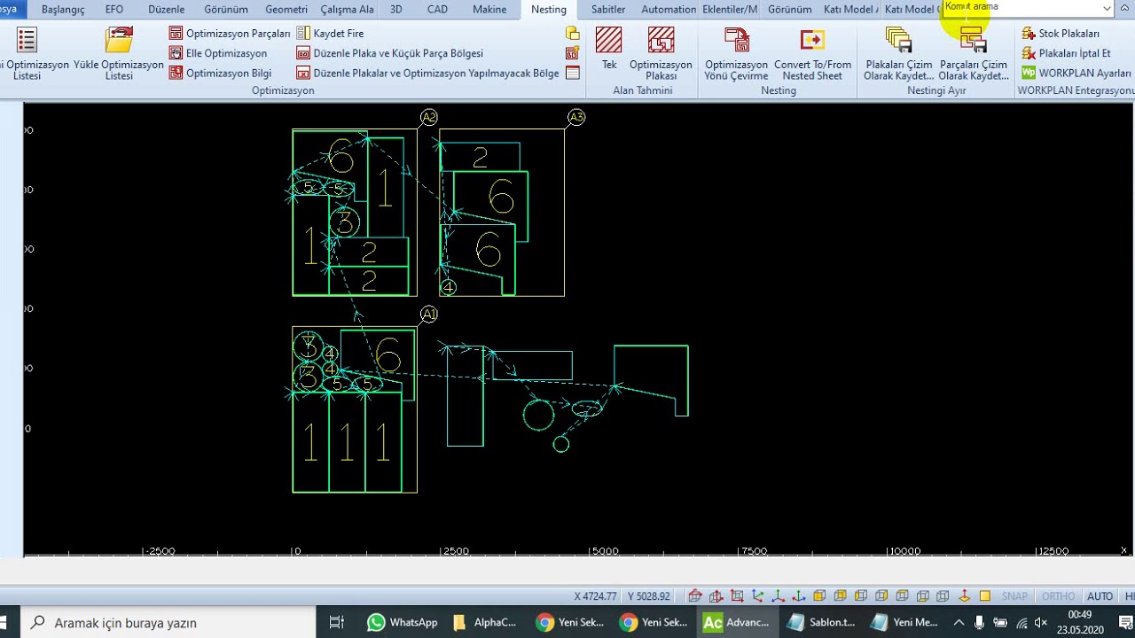Viewport: 1135px width, 638px height.
Task: Select Düzenle Plakalar ve Optimizasyon Yapılmayacak Bölge
Action: click(427, 74)
